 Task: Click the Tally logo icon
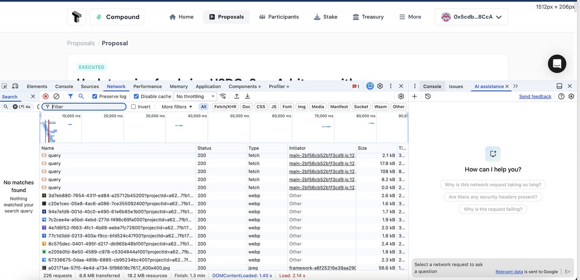pyautogui.click(x=77, y=17)
